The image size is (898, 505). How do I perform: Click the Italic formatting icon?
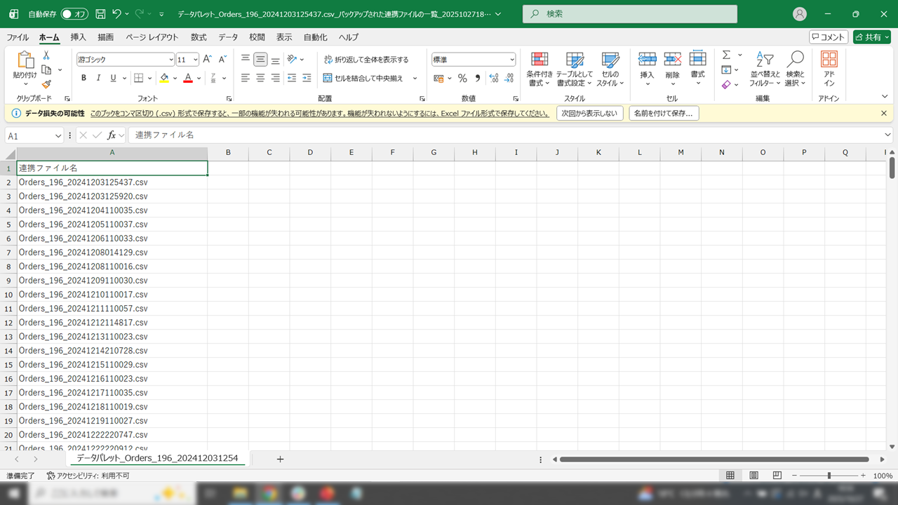click(x=98, y=78)
